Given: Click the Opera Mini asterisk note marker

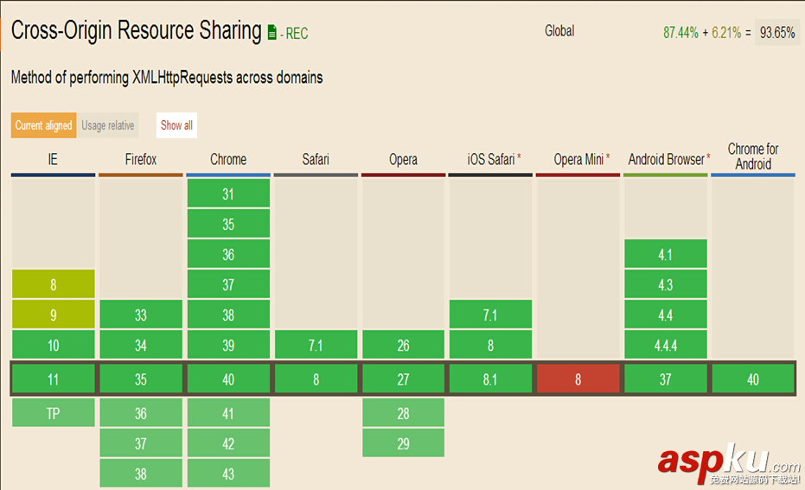Looking at the screenshot, I should tap(608, 158).
